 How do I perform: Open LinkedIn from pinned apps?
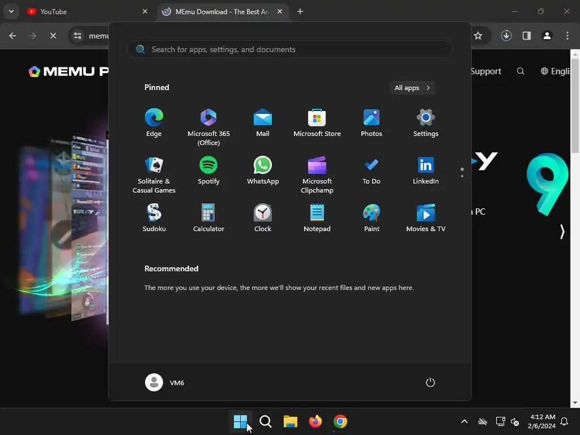426,170
